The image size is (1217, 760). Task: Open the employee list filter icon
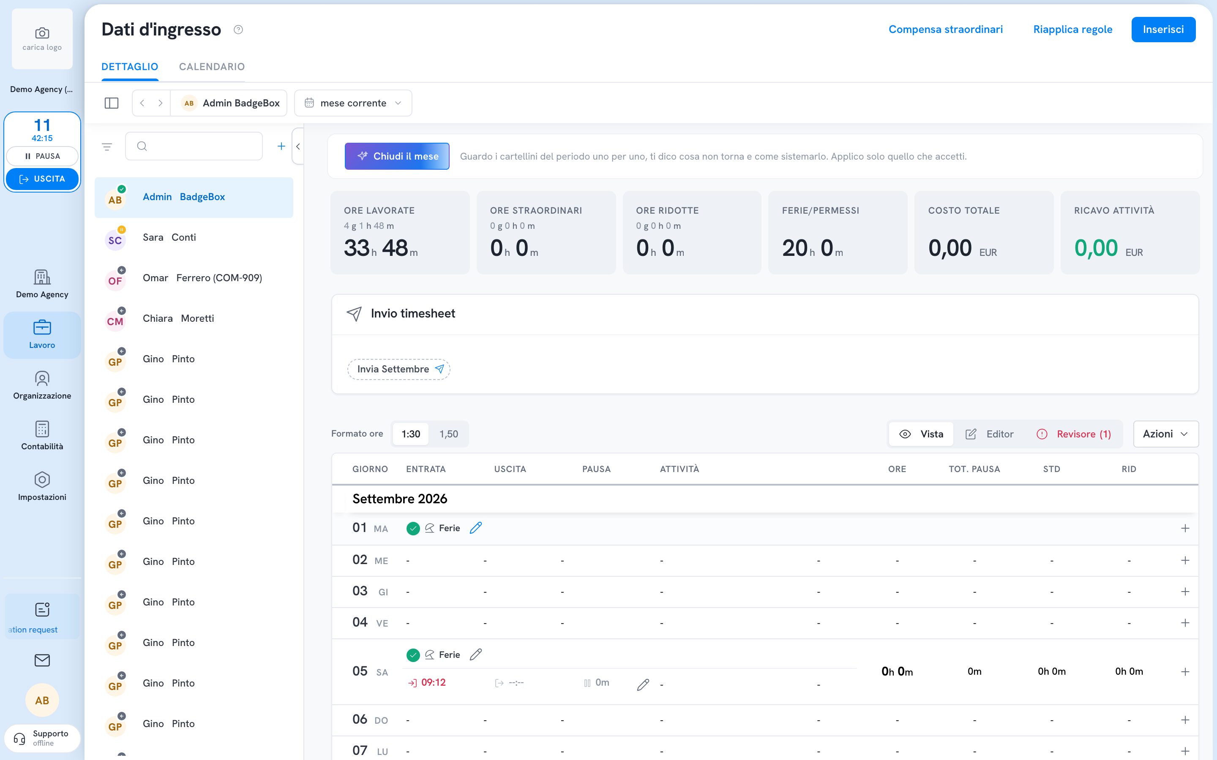click(x=106, y=147)
